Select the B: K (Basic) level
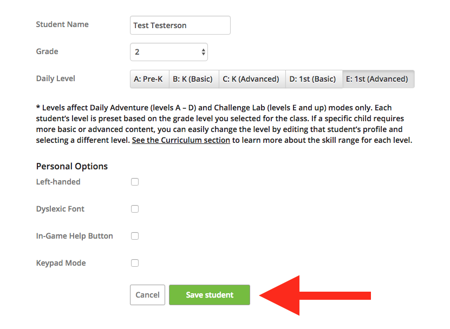The image size is (450, 329). (194, 79)
